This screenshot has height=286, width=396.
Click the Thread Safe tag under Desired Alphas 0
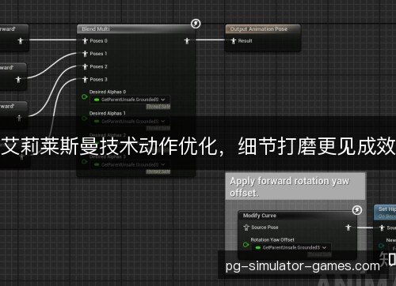tap(158, 107)
